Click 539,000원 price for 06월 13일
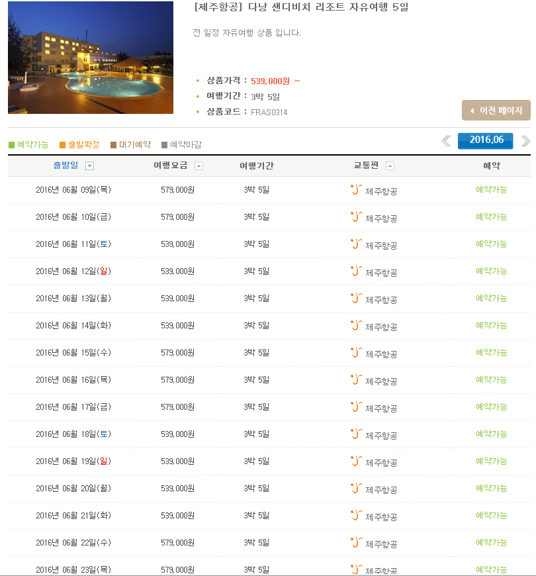The image size is (536, 576). [x=178, y=299]
